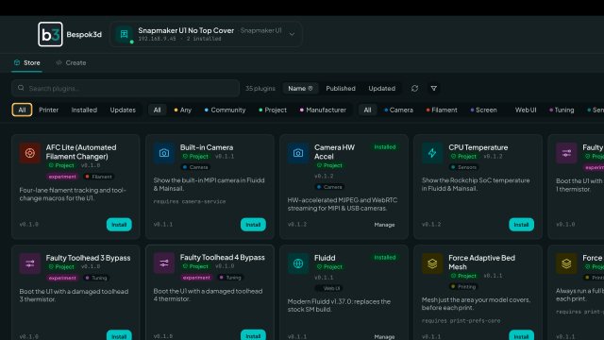Click the Sensors tag on CPU Temperature
This screenshot has height=340, width=604.
(x=463, y=167)
